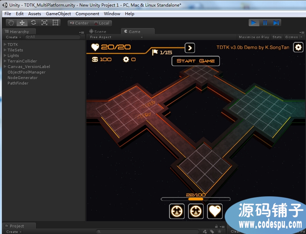This screenshot has width=306, height=234.
Task: Click the search by type icon in Project
Action: tap(205, 232)
